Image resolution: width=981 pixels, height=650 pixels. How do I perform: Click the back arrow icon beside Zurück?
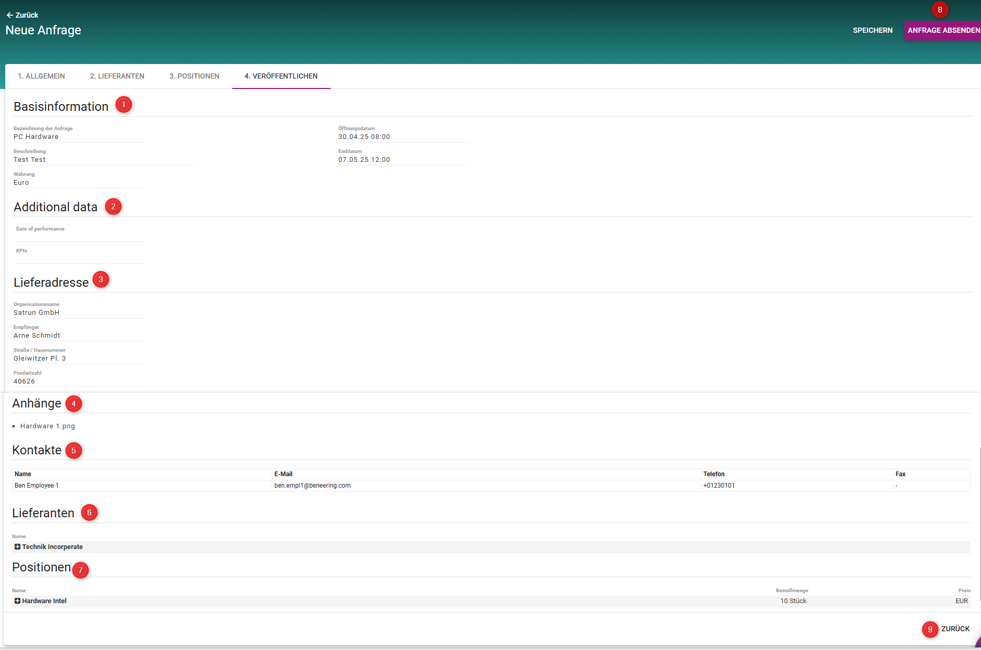[x=9, y=15]
